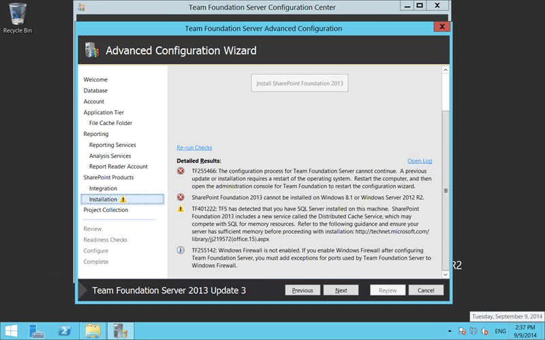Viewport: 545px width, 340px height.
Task: Click the Configuration Center title bar icon
Action: (x=81, y=7)
